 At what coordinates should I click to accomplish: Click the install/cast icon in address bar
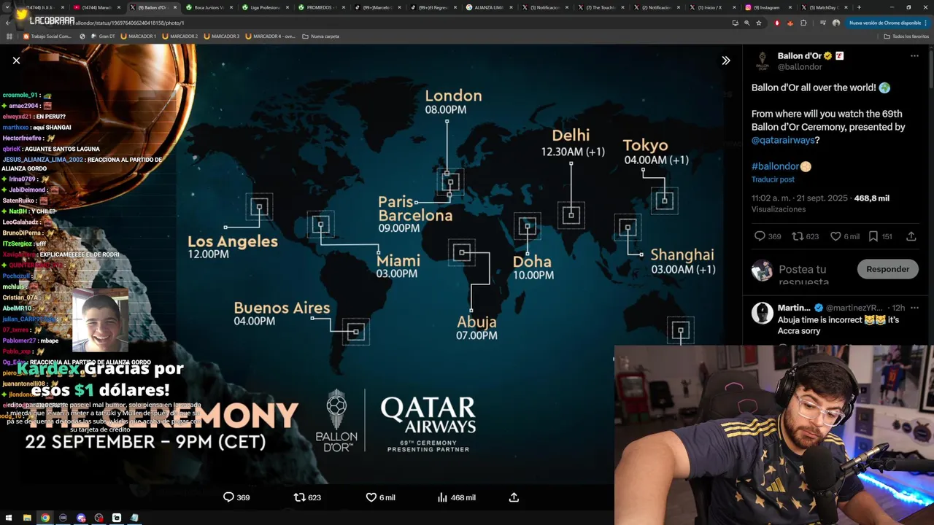tap(735, 23)
